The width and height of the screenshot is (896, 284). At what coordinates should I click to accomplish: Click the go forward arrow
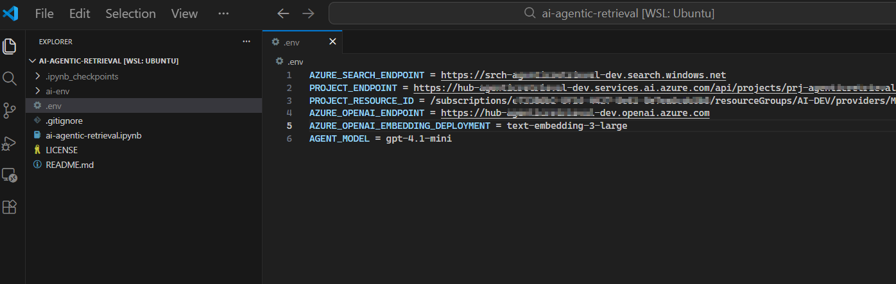click(x=308, y=13)
